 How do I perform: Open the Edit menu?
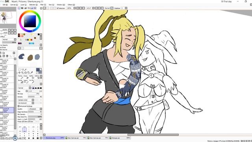[5, 5]
